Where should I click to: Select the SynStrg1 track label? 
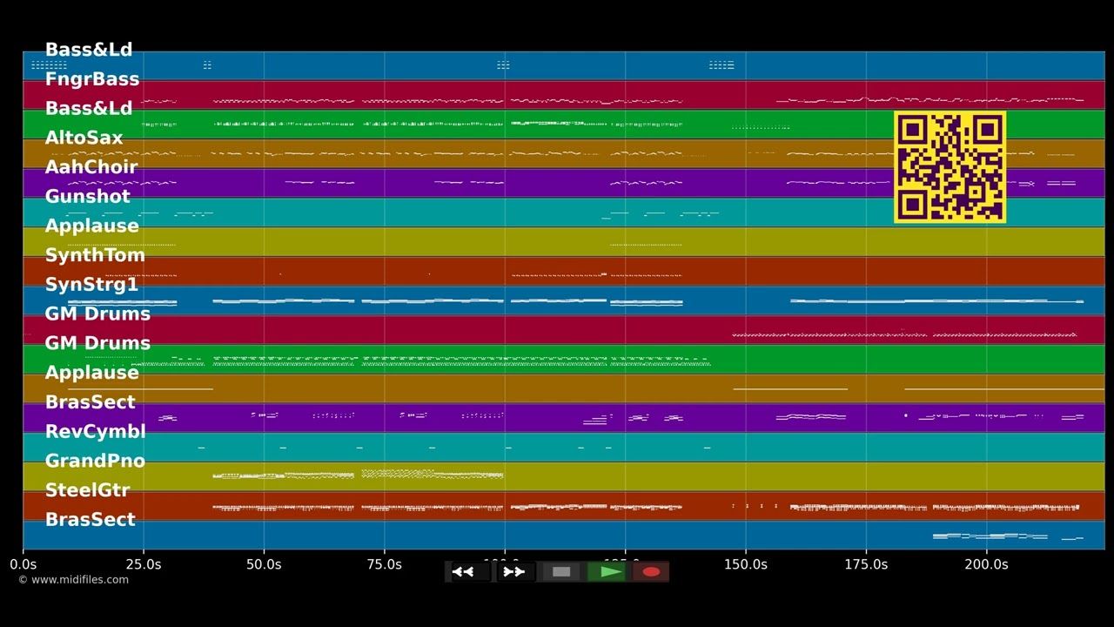tap(91, 285)
